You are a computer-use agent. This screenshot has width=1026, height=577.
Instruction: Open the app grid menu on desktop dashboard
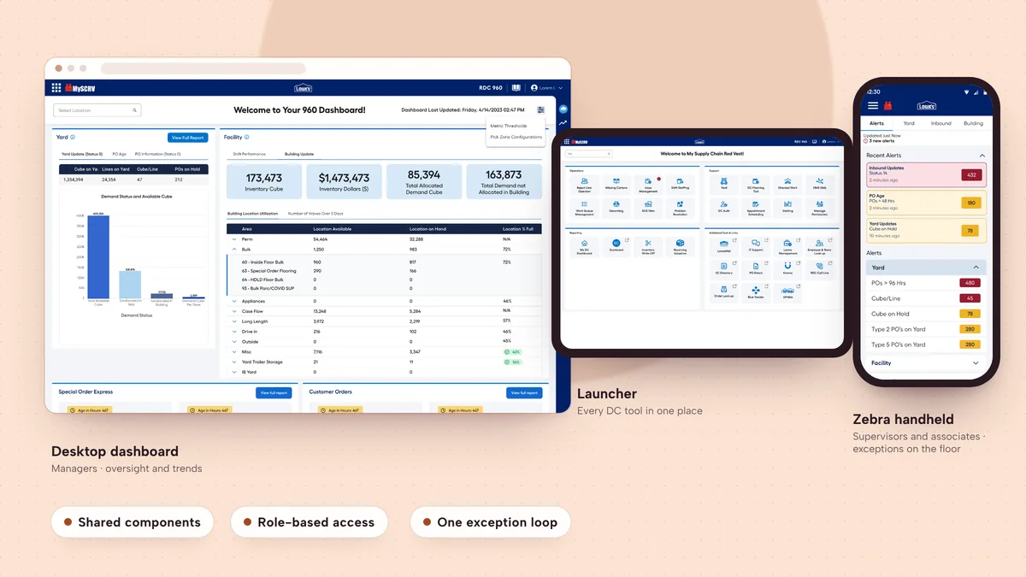56,87
